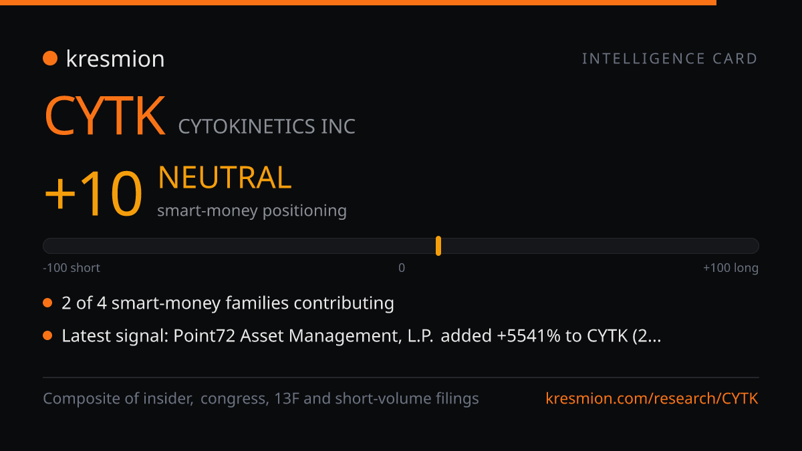Click the 0 midpoint scale label
The image size is (802, 451).
pos(402,268)
